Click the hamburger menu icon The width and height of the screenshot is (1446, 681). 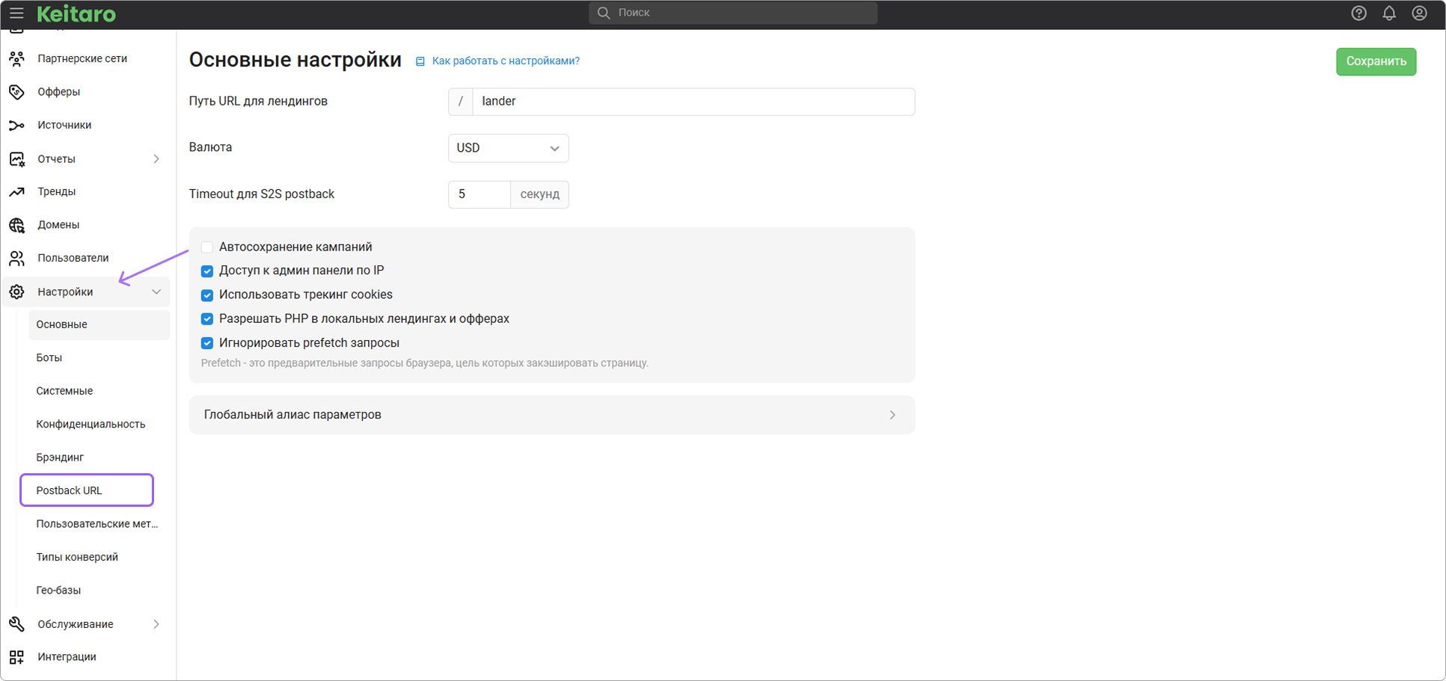coord(16,13)
